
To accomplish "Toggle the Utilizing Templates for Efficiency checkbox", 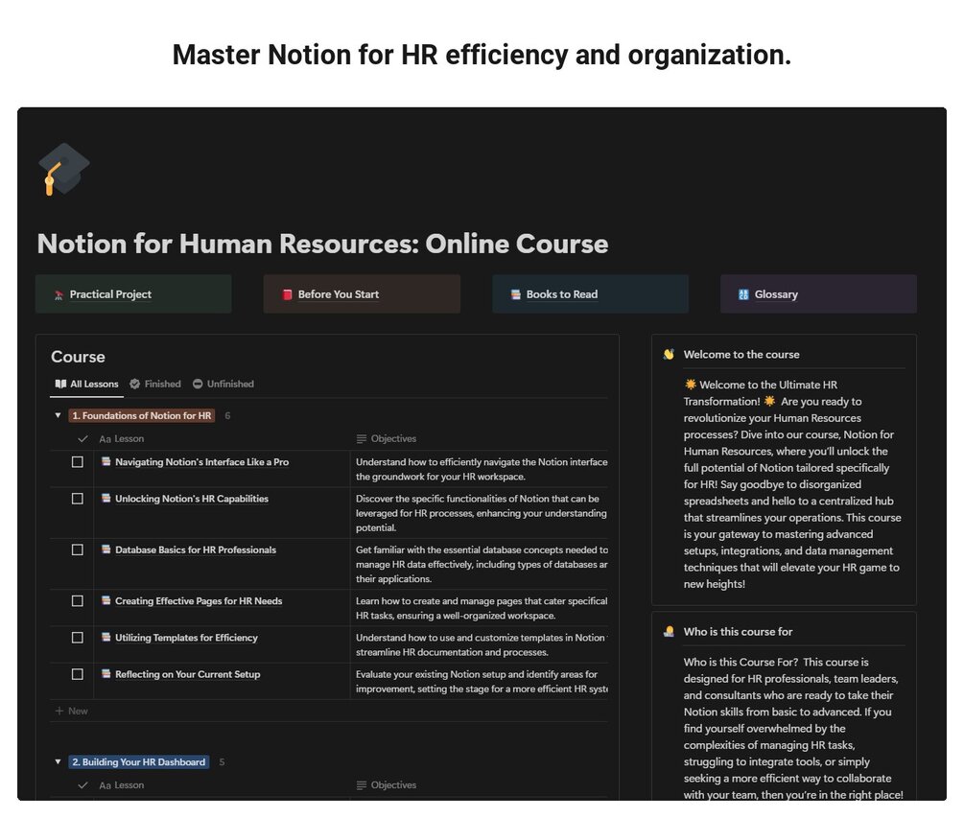I will pyautogui.click(x=78, y=638).
